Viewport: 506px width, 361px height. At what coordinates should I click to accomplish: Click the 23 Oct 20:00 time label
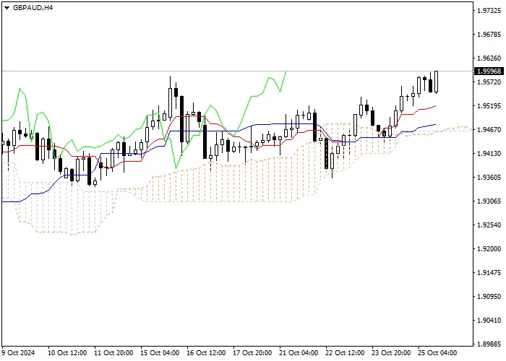pos(392,353)
